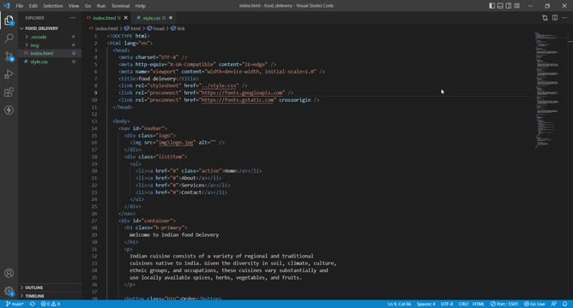Open the Accounts icon in activity bar
Image resolution: width=573 pixels, height=308 pixels.
9,273
